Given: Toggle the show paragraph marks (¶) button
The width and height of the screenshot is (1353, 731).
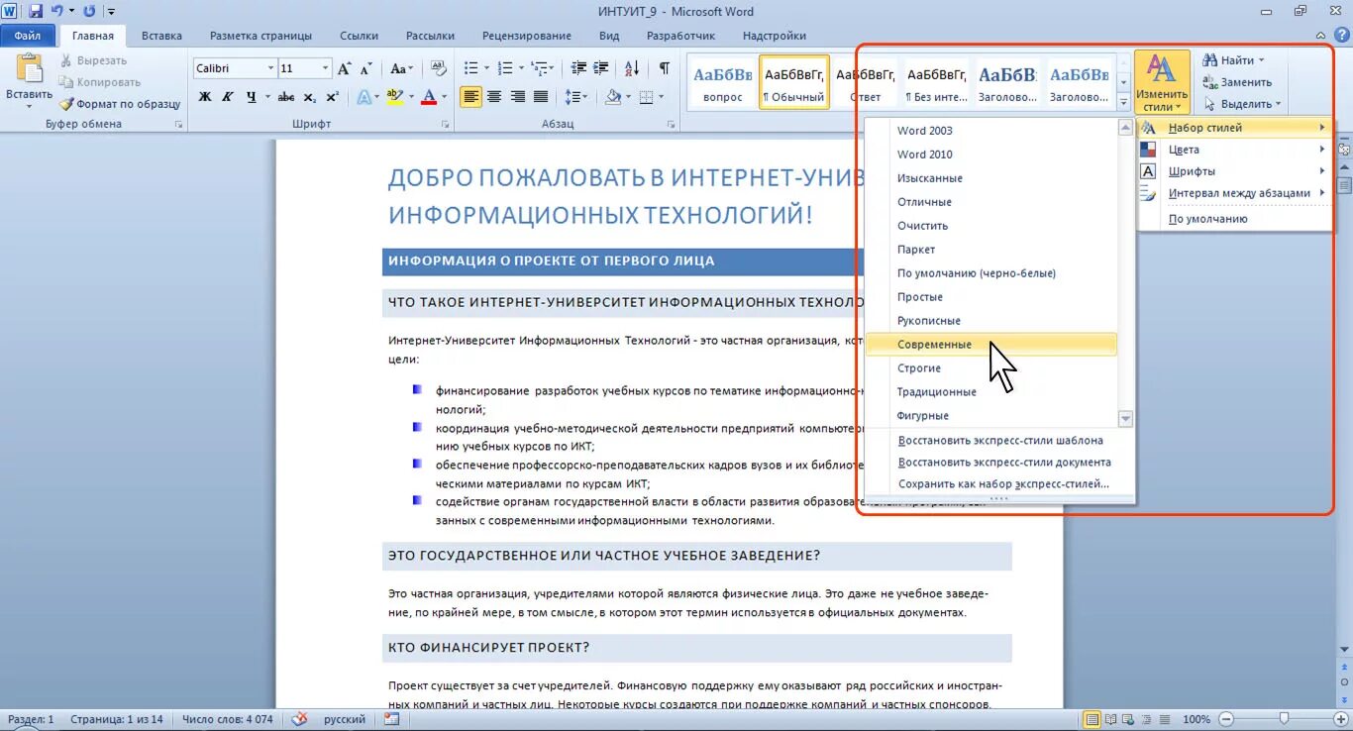Looking at the screenshot, I should tap(663, 68).
